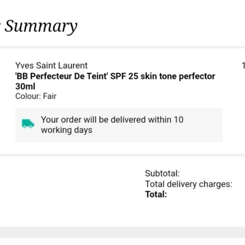Click 'SPF 25' in the product title
Viewport: 245px width, 245px height.
point(124,76)
